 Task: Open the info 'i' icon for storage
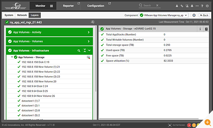click(x=200, y=29)
